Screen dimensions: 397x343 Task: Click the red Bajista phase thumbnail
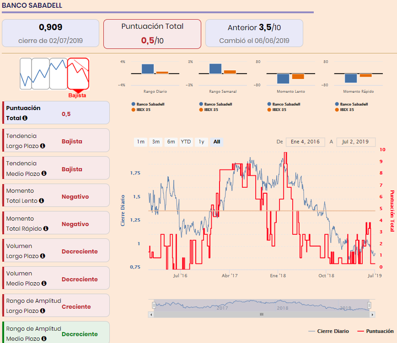click(x=78, y=74)
